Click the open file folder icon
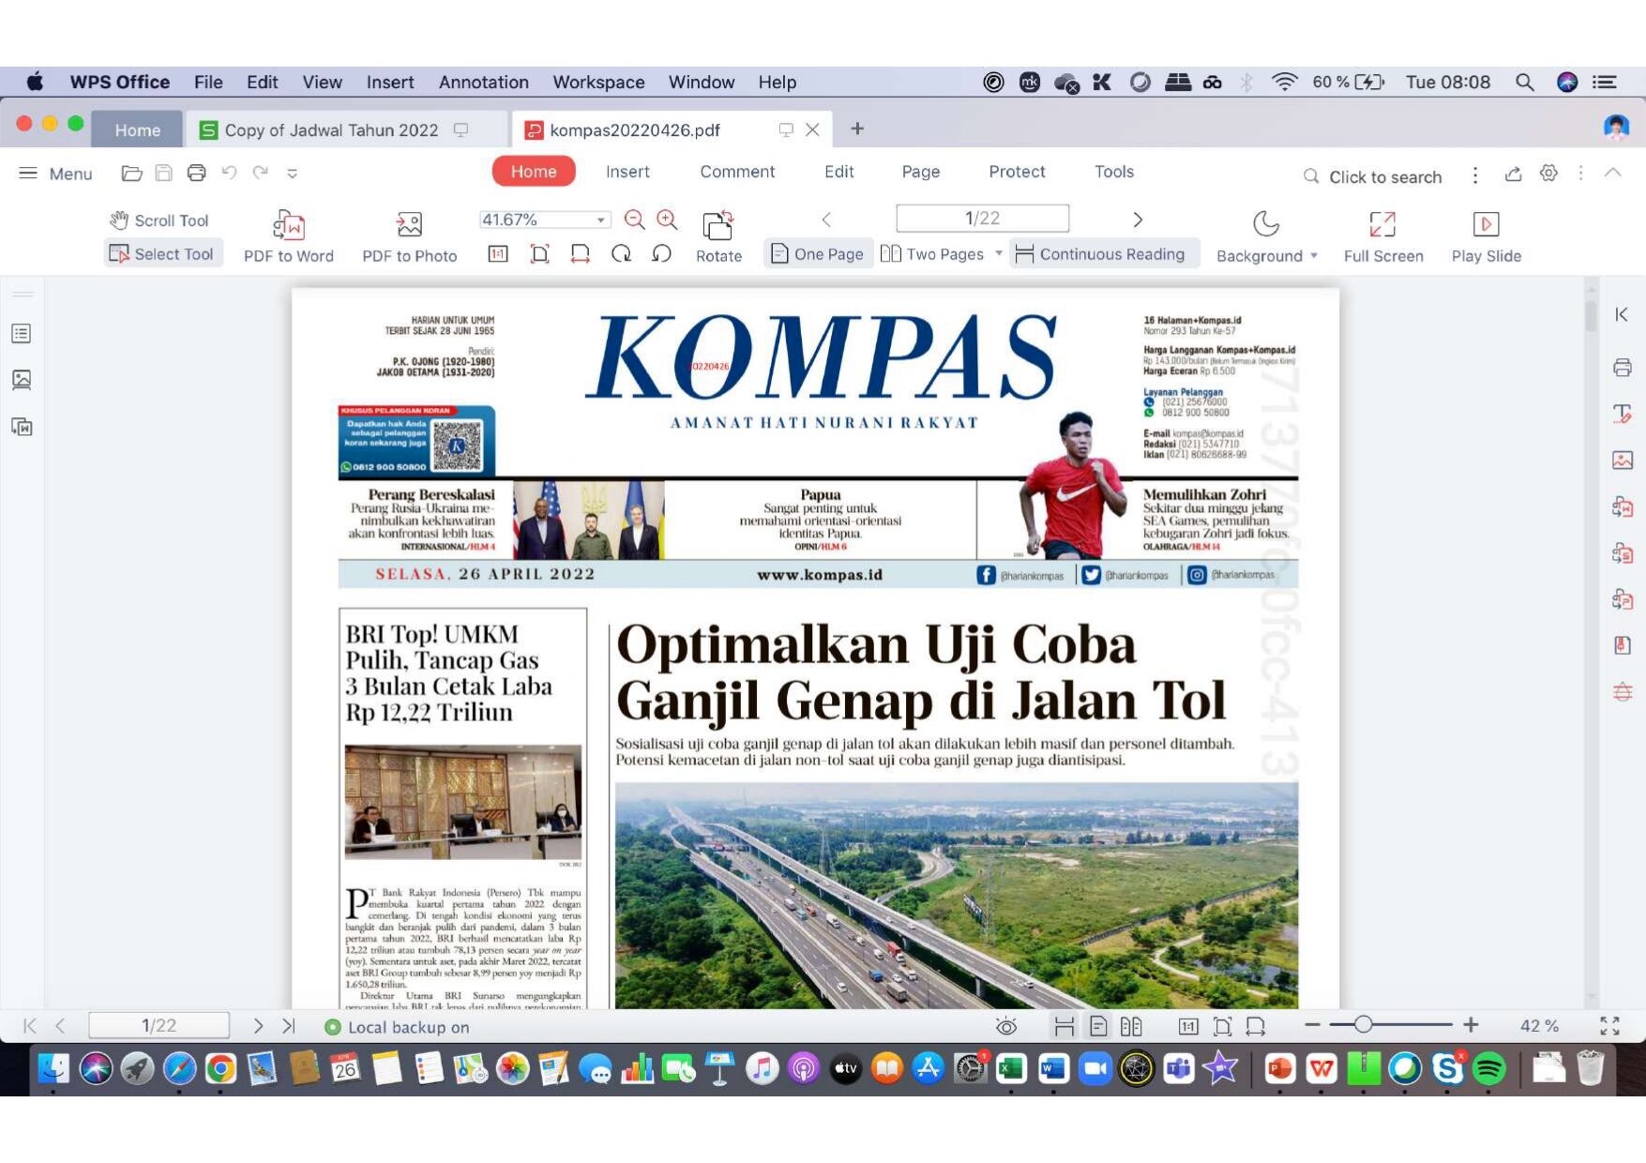The height and width of the screenshot is (1163, 1646). pos(132,173)
